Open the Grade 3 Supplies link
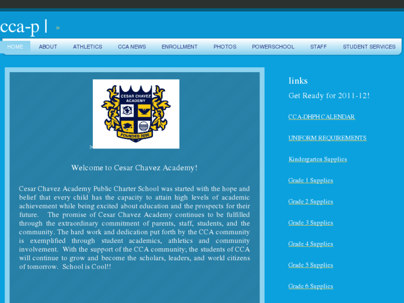This screenshot has height=303, width=404. tap(311, 222)
